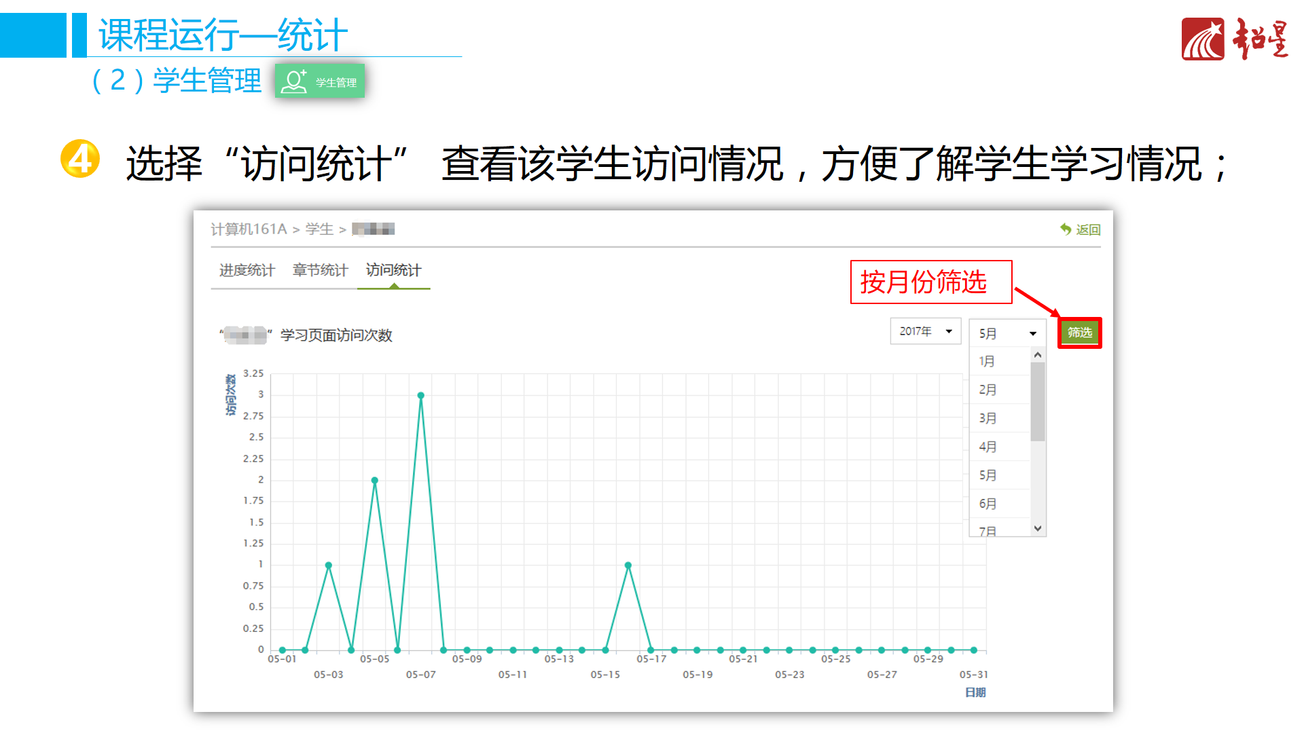The image size is (1304, 733).
Task: Select 1月 from the month list
Action: click(x=988, y=361)
